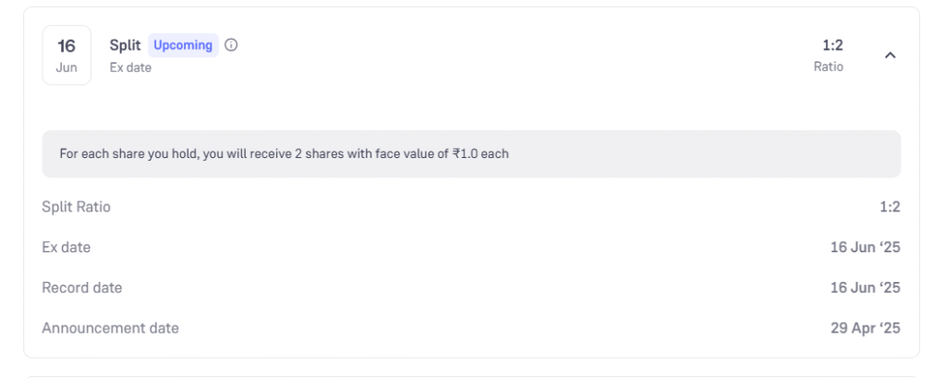The image size is (946, 378).
Task: Click the Ex date 16 Jun '25 value
Action: pos(865,248)
